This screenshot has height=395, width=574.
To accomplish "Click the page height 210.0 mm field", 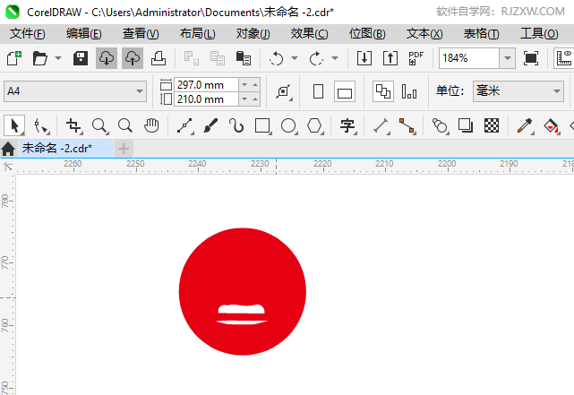I will pos(206,99).
